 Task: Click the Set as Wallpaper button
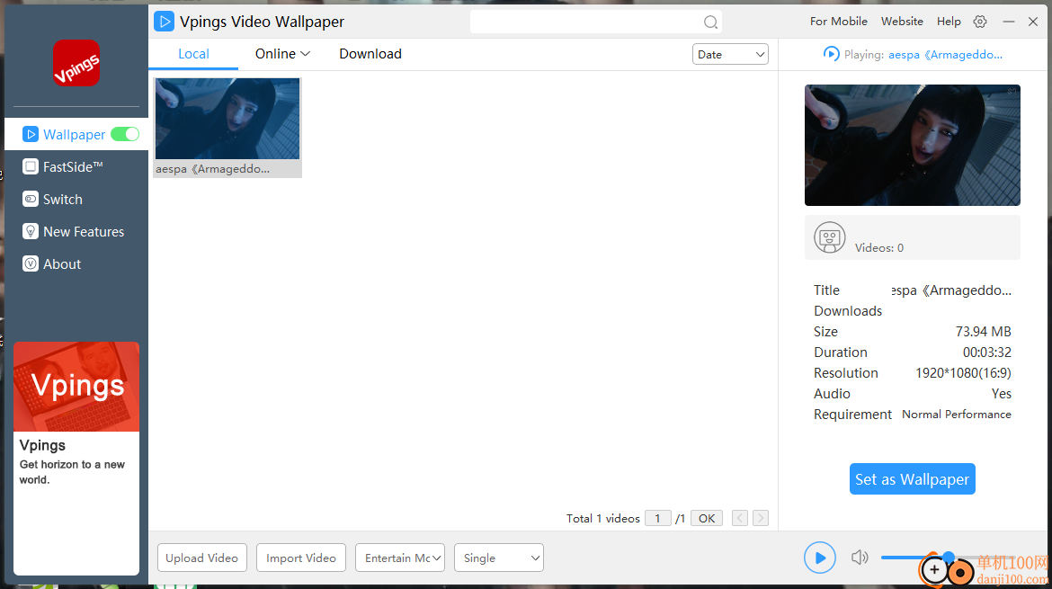point(912,479)
